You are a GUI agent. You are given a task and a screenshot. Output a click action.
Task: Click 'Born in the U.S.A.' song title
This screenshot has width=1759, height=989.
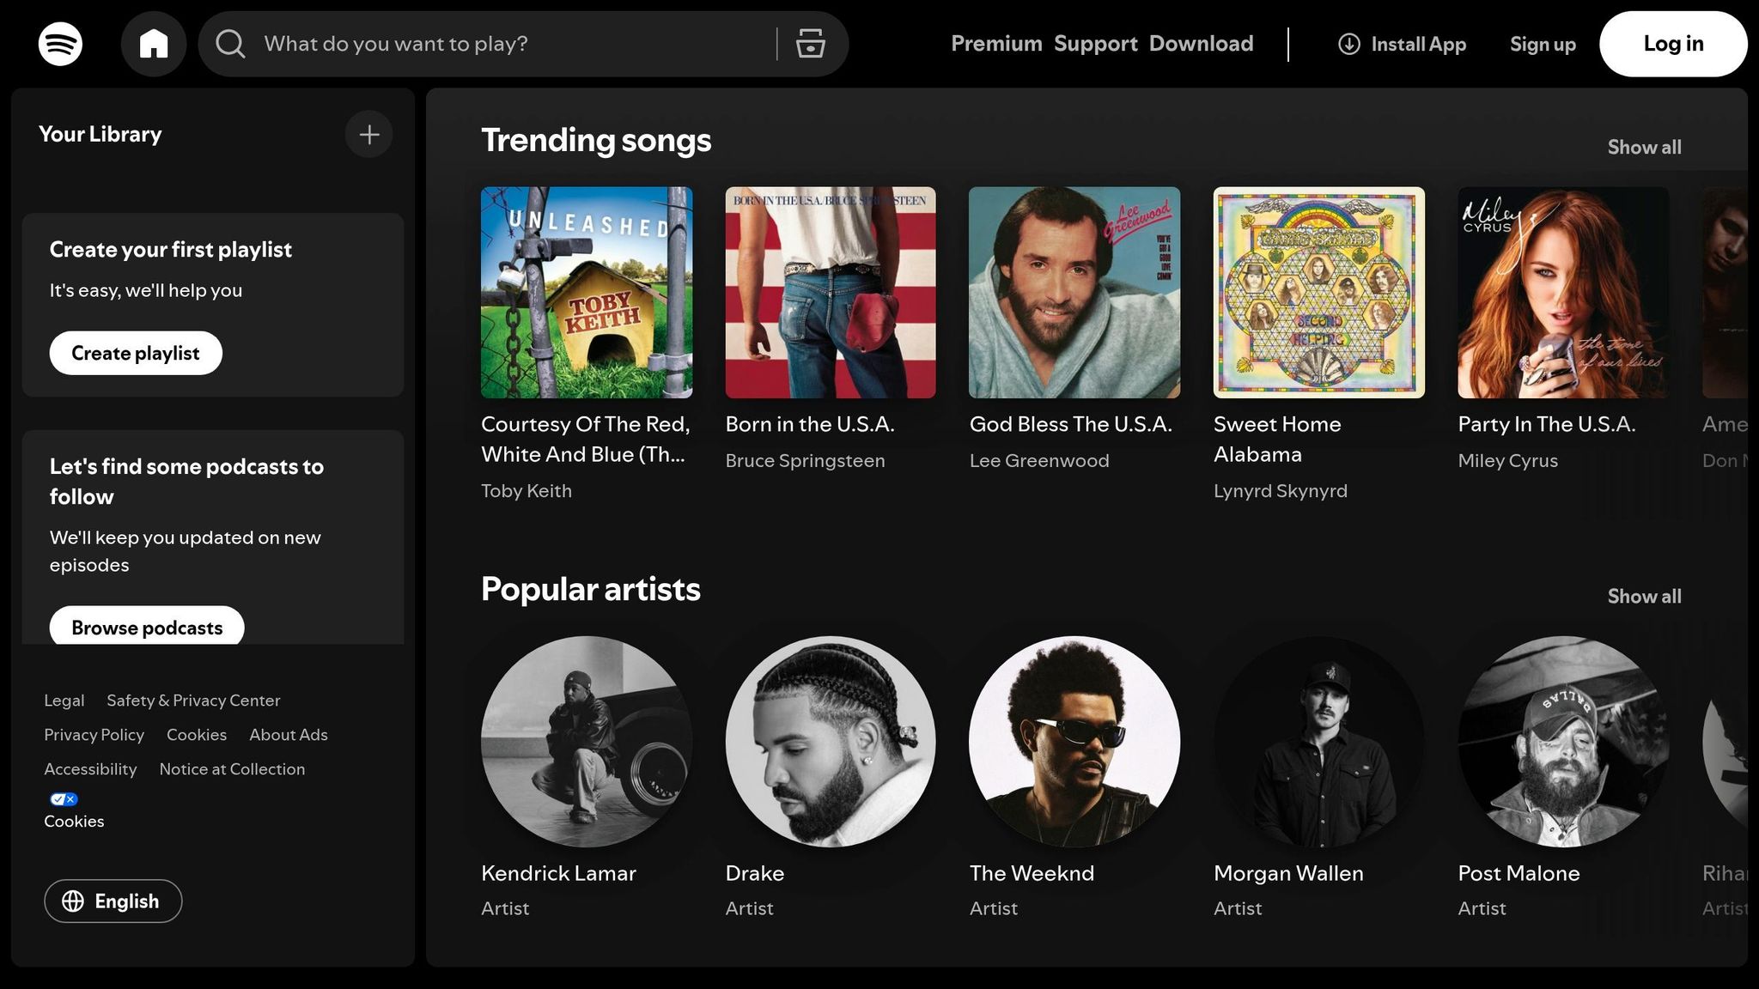click(x=810, y=424)
